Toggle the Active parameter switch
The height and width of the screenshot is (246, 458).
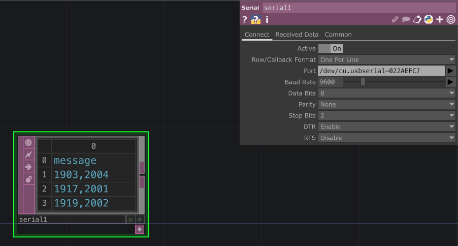point(331,48)
